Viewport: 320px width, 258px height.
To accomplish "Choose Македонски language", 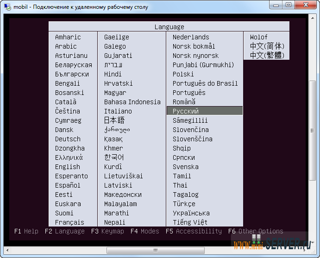I will [x=123, y=195].
